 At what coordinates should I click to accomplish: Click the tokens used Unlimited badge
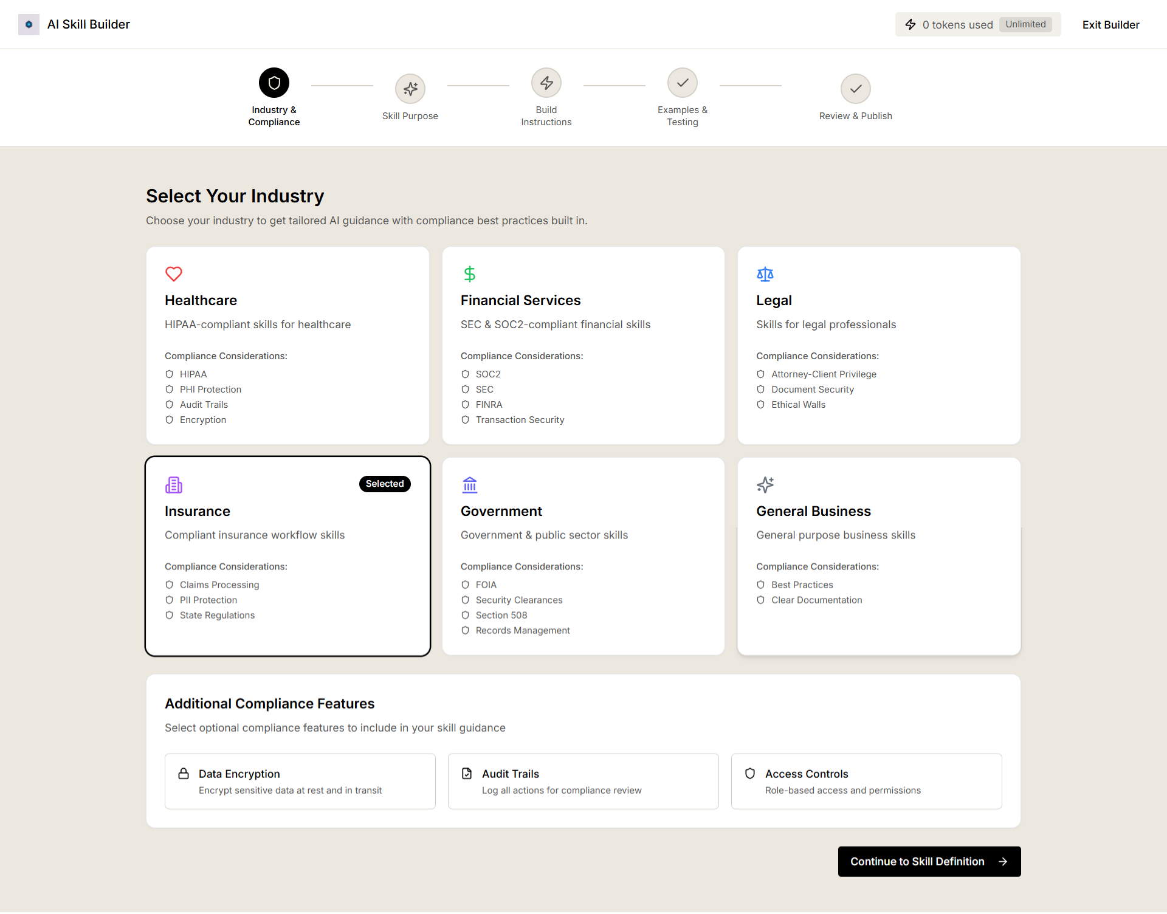pyautogui.click(x=1025, y=24)
